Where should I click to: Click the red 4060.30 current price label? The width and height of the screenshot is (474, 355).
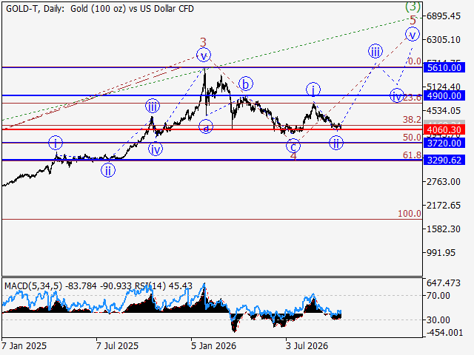point(444,130)
